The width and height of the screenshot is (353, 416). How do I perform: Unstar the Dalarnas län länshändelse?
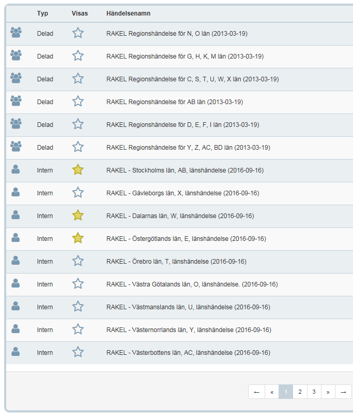coord(78,216)
